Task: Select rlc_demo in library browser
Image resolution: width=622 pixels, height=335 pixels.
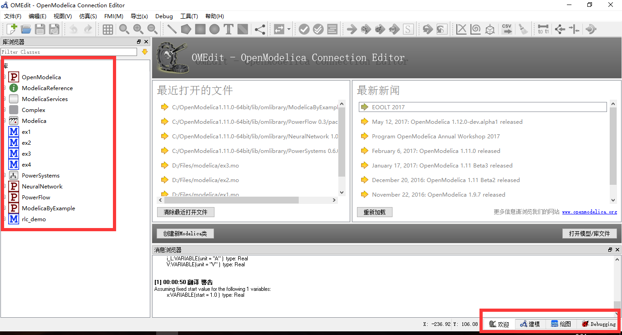Action: click(x=34, y=219)
